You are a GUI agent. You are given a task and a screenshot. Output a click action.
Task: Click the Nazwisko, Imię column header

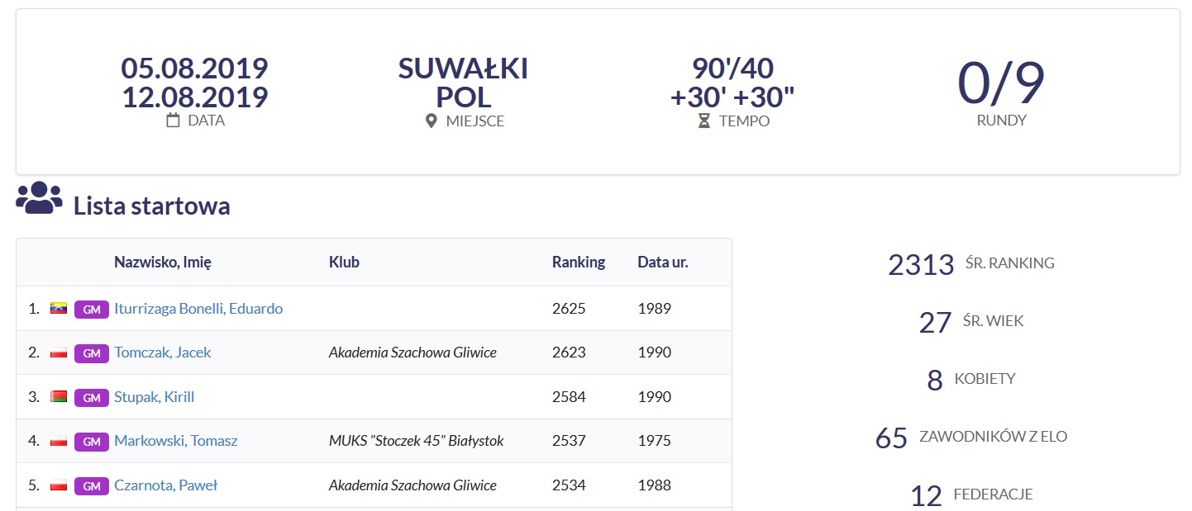[x=163, y=263]
